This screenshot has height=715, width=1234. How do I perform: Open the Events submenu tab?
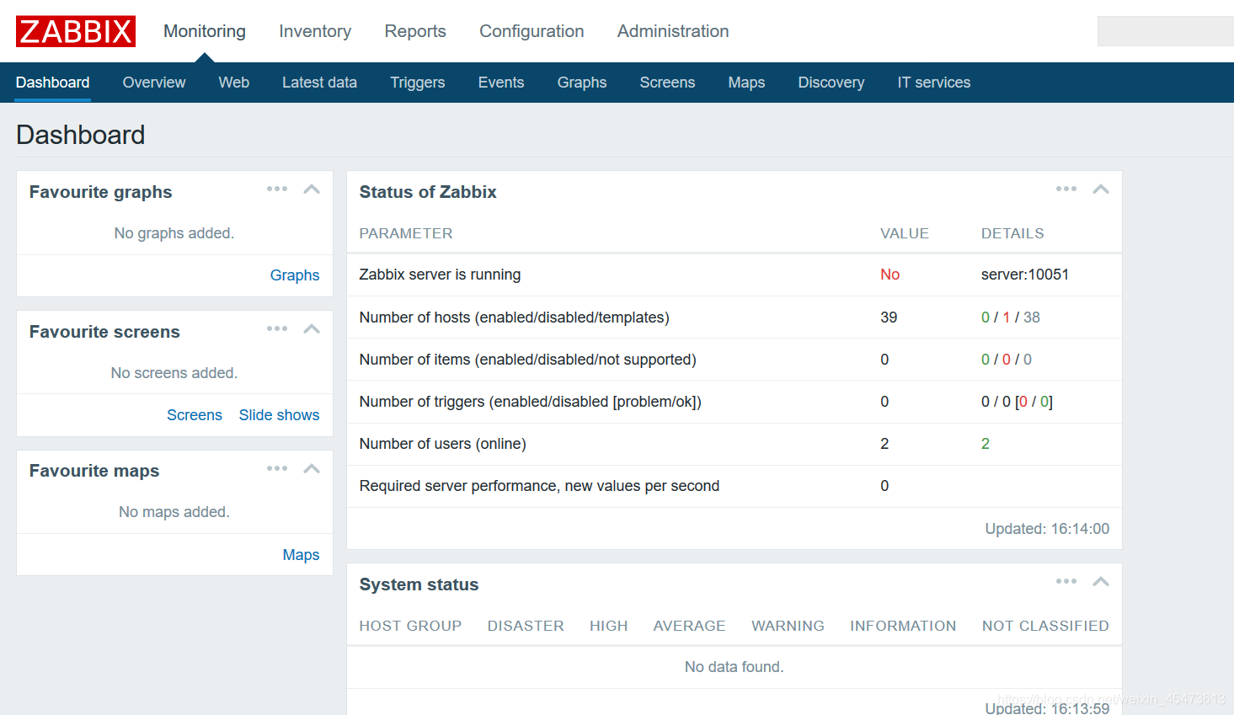pyautogui.click(x=501, y=83)
